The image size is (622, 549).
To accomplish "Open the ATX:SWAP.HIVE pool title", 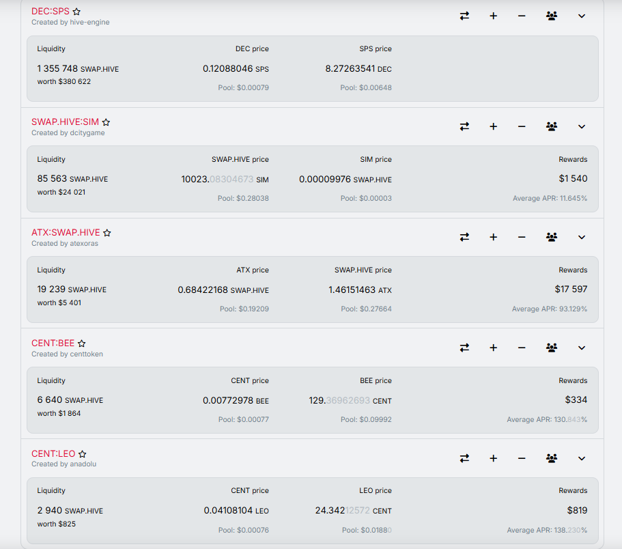I will 66,232.
